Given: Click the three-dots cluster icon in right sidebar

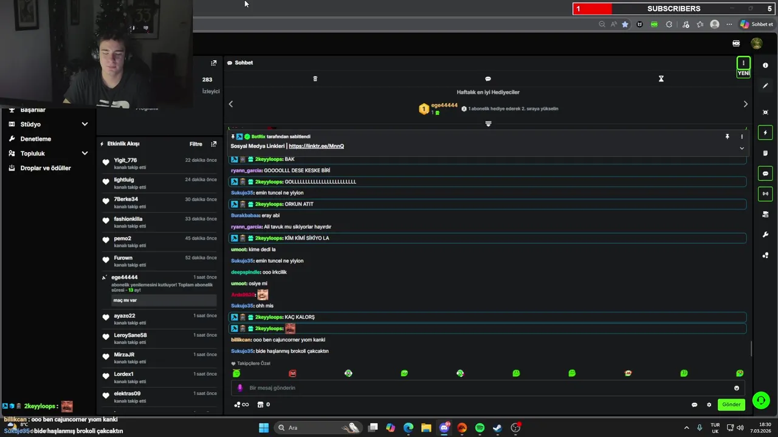Looking at the screenshot, I should (765, 255).
